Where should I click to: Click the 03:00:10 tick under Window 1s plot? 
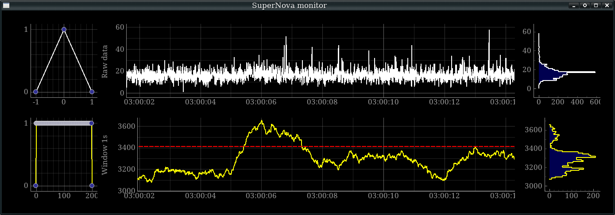pos(384,196)
